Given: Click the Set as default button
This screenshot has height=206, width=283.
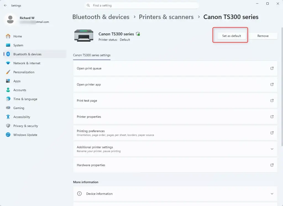Looking at the screenshot, I should coord(231,36).
